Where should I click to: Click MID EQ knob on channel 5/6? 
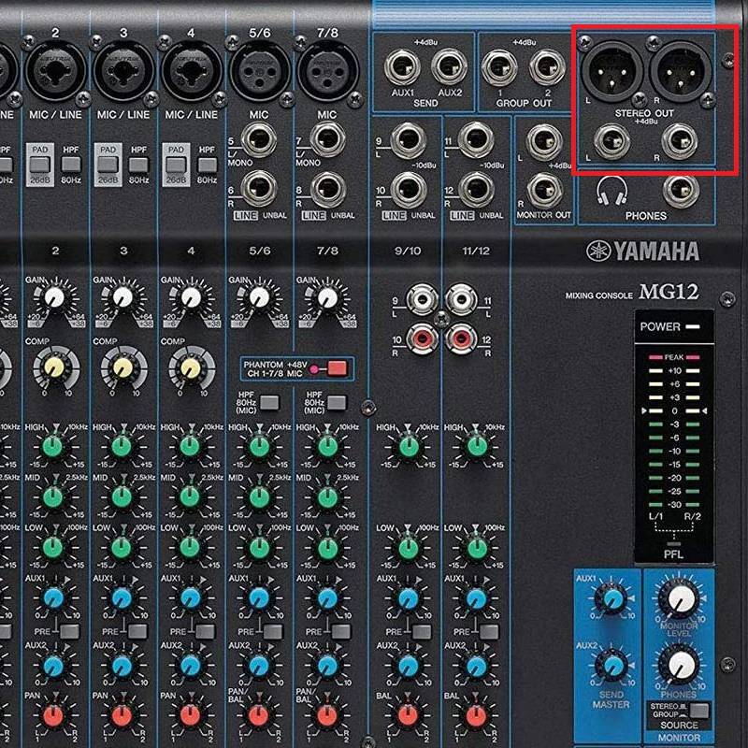click(x=259, y=497)
